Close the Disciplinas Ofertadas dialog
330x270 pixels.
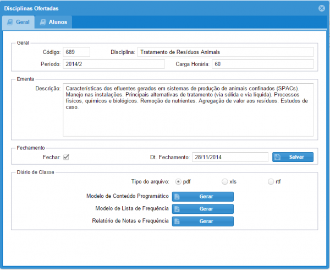click(322, 8)
